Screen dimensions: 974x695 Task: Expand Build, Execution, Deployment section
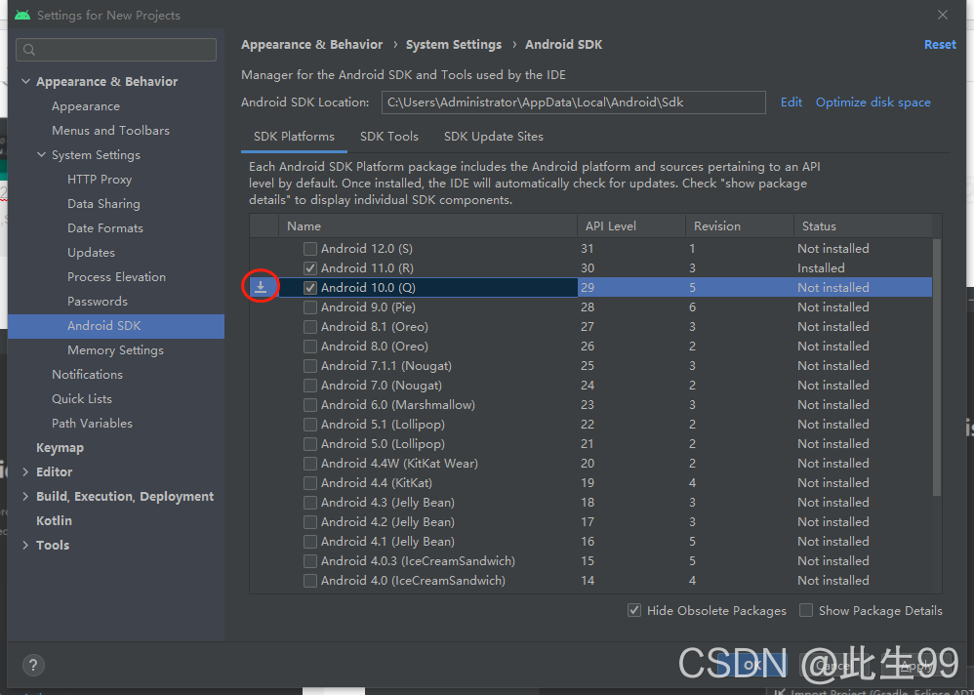click(25, 496)
